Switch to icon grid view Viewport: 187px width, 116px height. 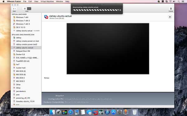pos(25,9)
